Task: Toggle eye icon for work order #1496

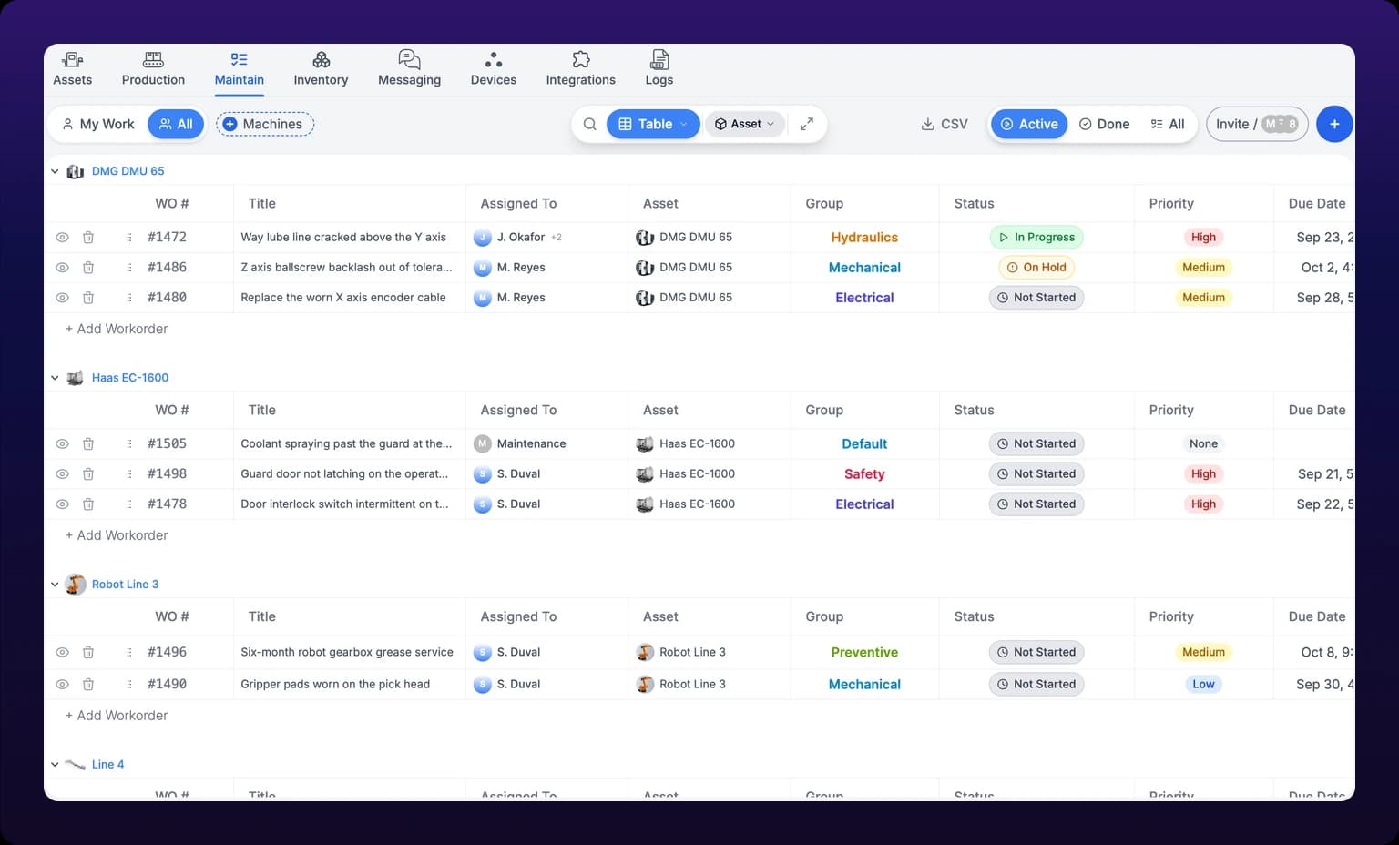Action: point(62,652)
